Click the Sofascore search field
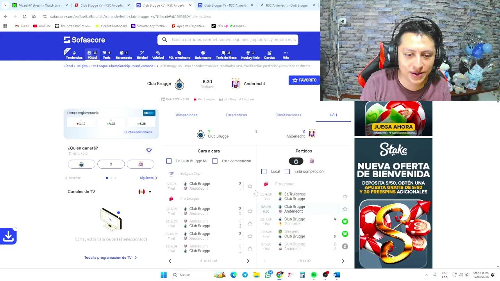 click(x=228, y=40)
